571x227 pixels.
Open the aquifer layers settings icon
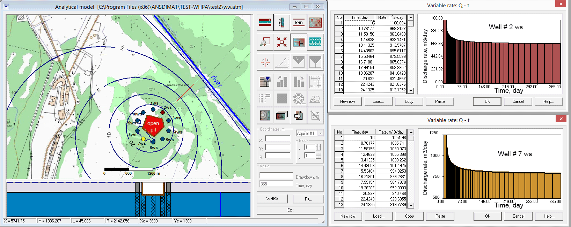coord(265,23)
